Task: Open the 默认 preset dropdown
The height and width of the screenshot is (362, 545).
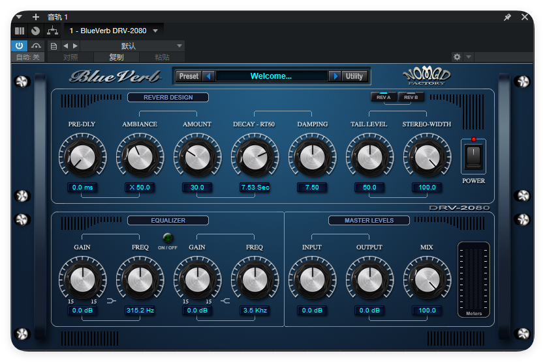Action: tap(132, 46)
